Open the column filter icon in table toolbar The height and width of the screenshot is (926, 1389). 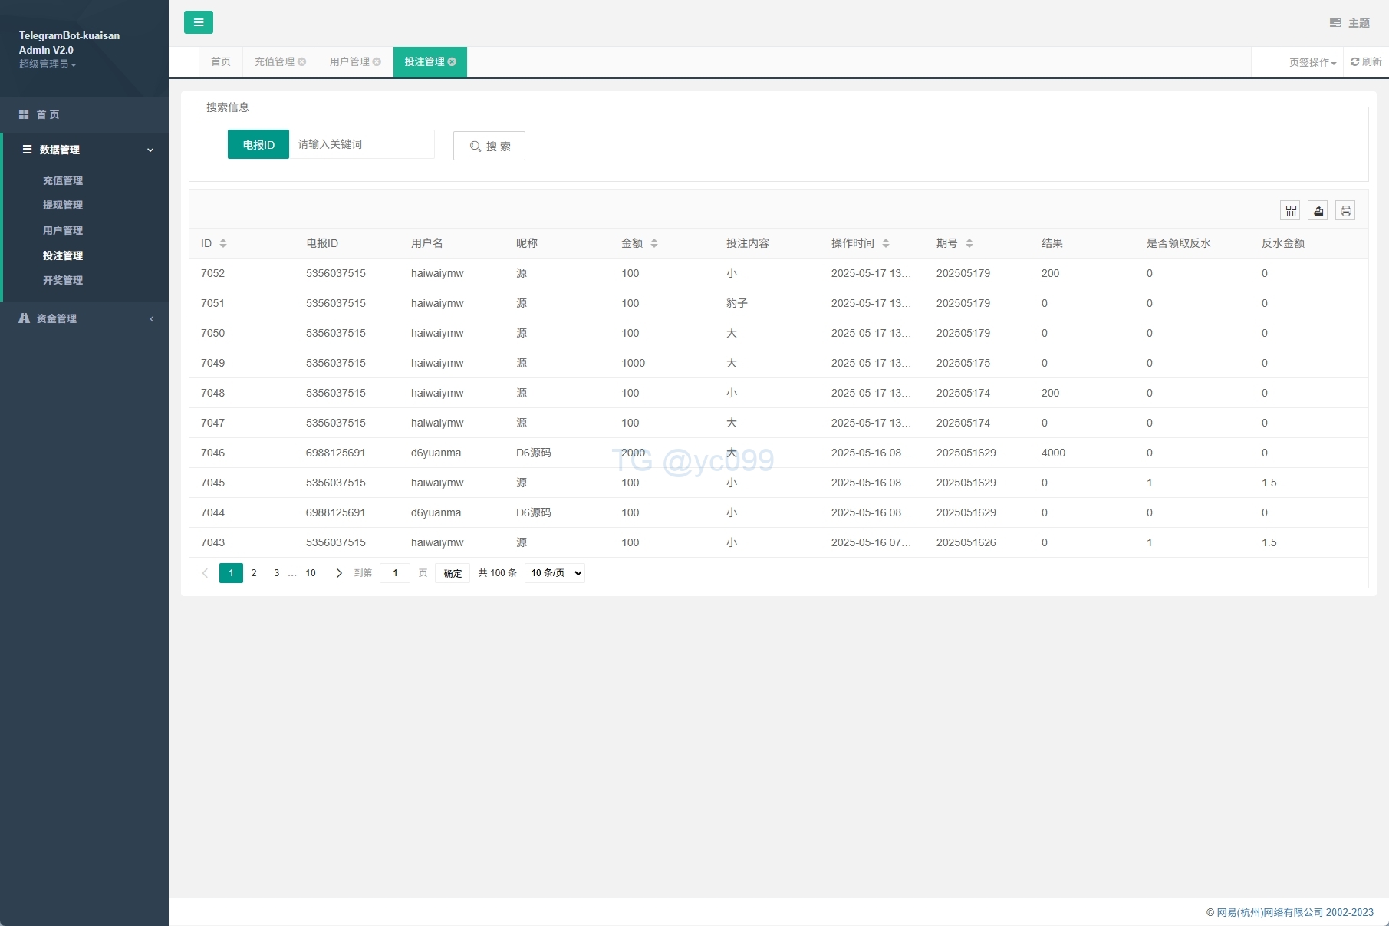1291,210
